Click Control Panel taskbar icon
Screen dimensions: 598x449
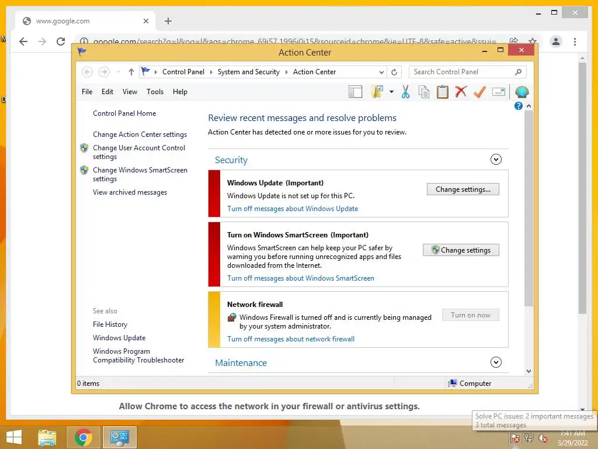pyautogui.click(x=119, y=437)
